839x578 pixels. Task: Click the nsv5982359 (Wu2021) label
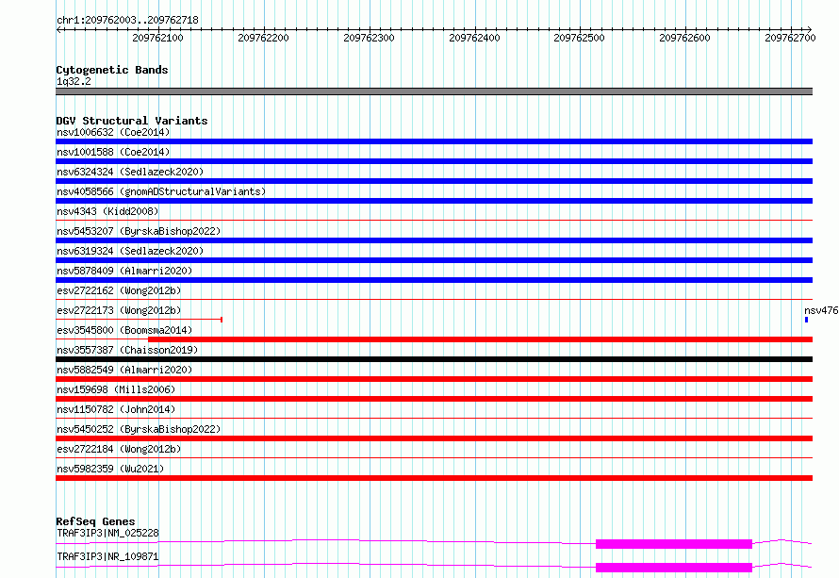coord(110,469)
